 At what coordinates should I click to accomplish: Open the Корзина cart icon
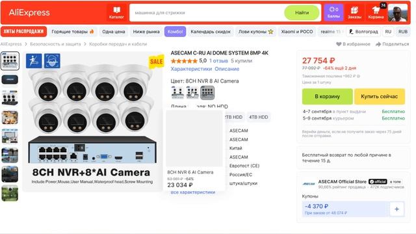tap(376, 12)
